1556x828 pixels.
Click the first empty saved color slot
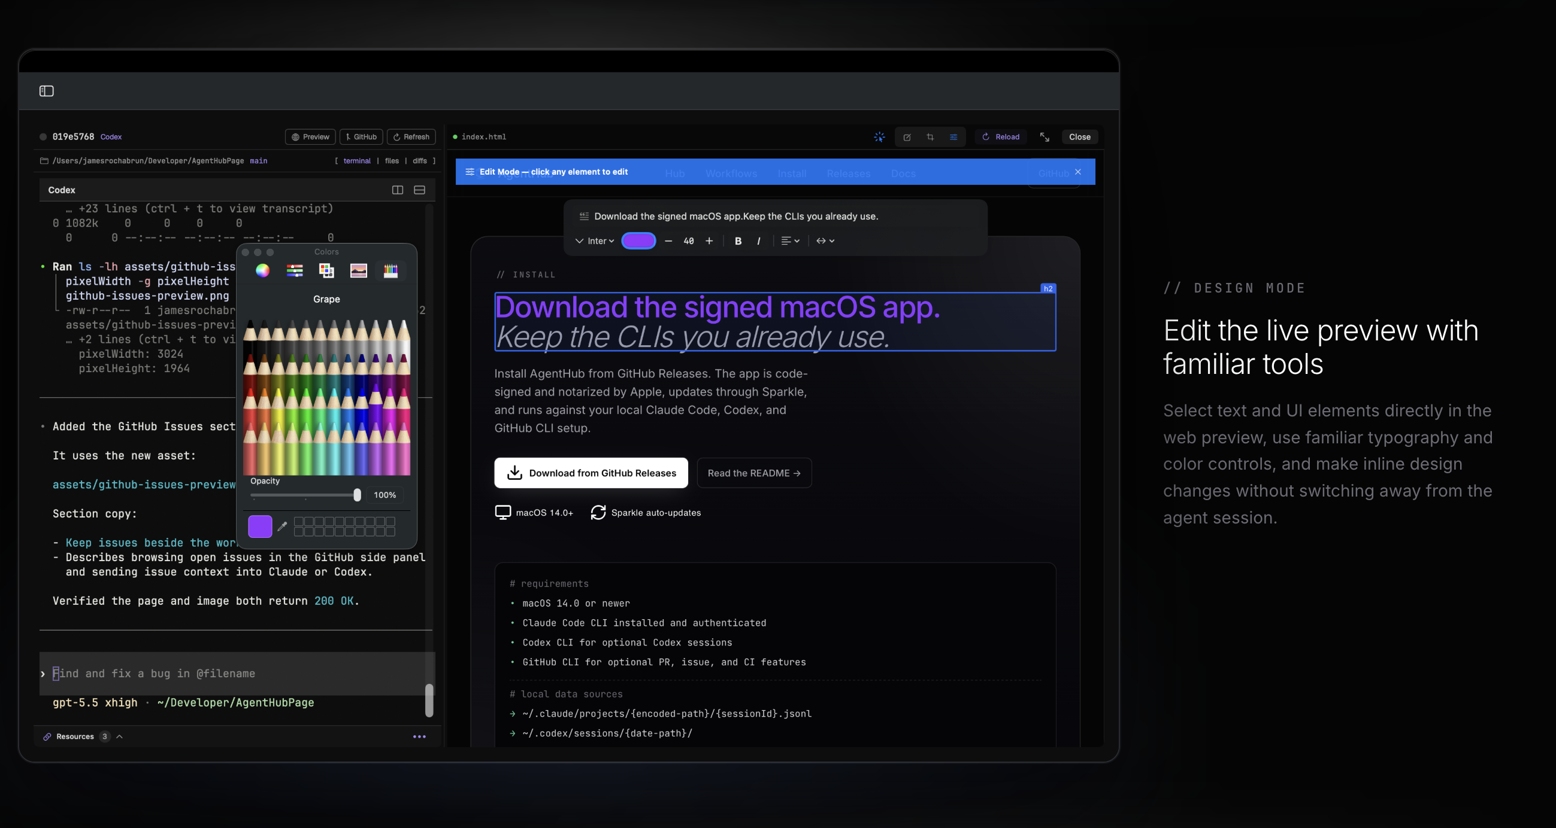298,522
